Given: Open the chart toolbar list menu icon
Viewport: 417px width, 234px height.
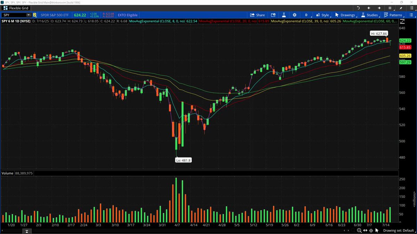Looking at the screenshot, I should 411,15.
